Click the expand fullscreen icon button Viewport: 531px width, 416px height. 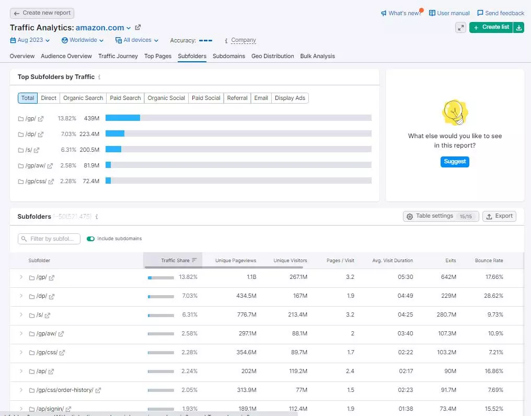click(460, 27)
